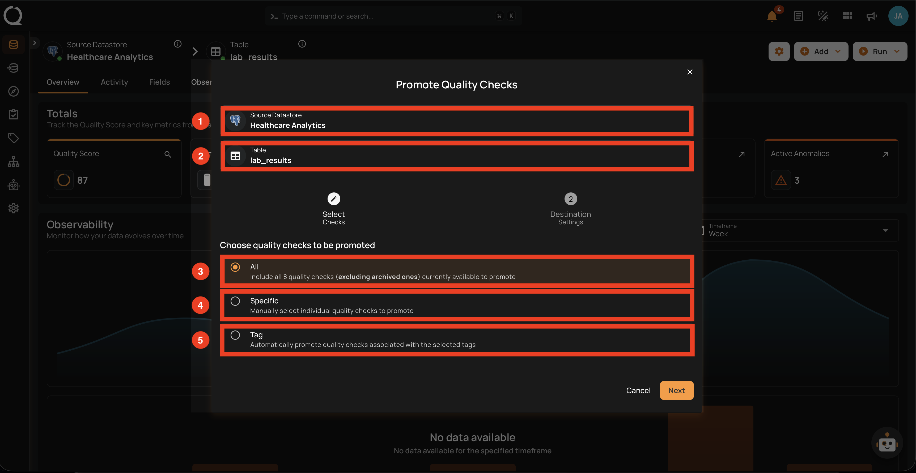Switch to the Activity tab
Screen dimensions: 916x473
pos(114,82)
